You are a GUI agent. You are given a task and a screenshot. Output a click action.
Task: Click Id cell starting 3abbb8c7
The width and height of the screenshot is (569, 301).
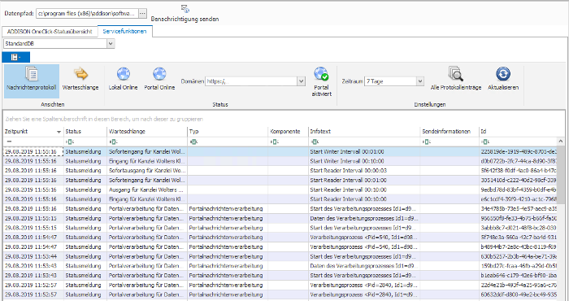[x=518, y=228]
